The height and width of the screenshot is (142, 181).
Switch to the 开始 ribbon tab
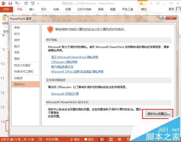[x=20, y=9]
